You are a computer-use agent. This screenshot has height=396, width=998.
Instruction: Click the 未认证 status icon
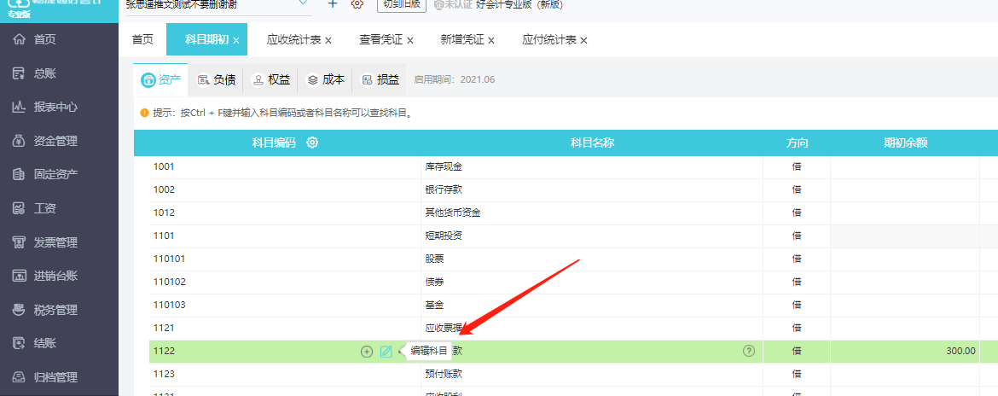tap(438, 4)
